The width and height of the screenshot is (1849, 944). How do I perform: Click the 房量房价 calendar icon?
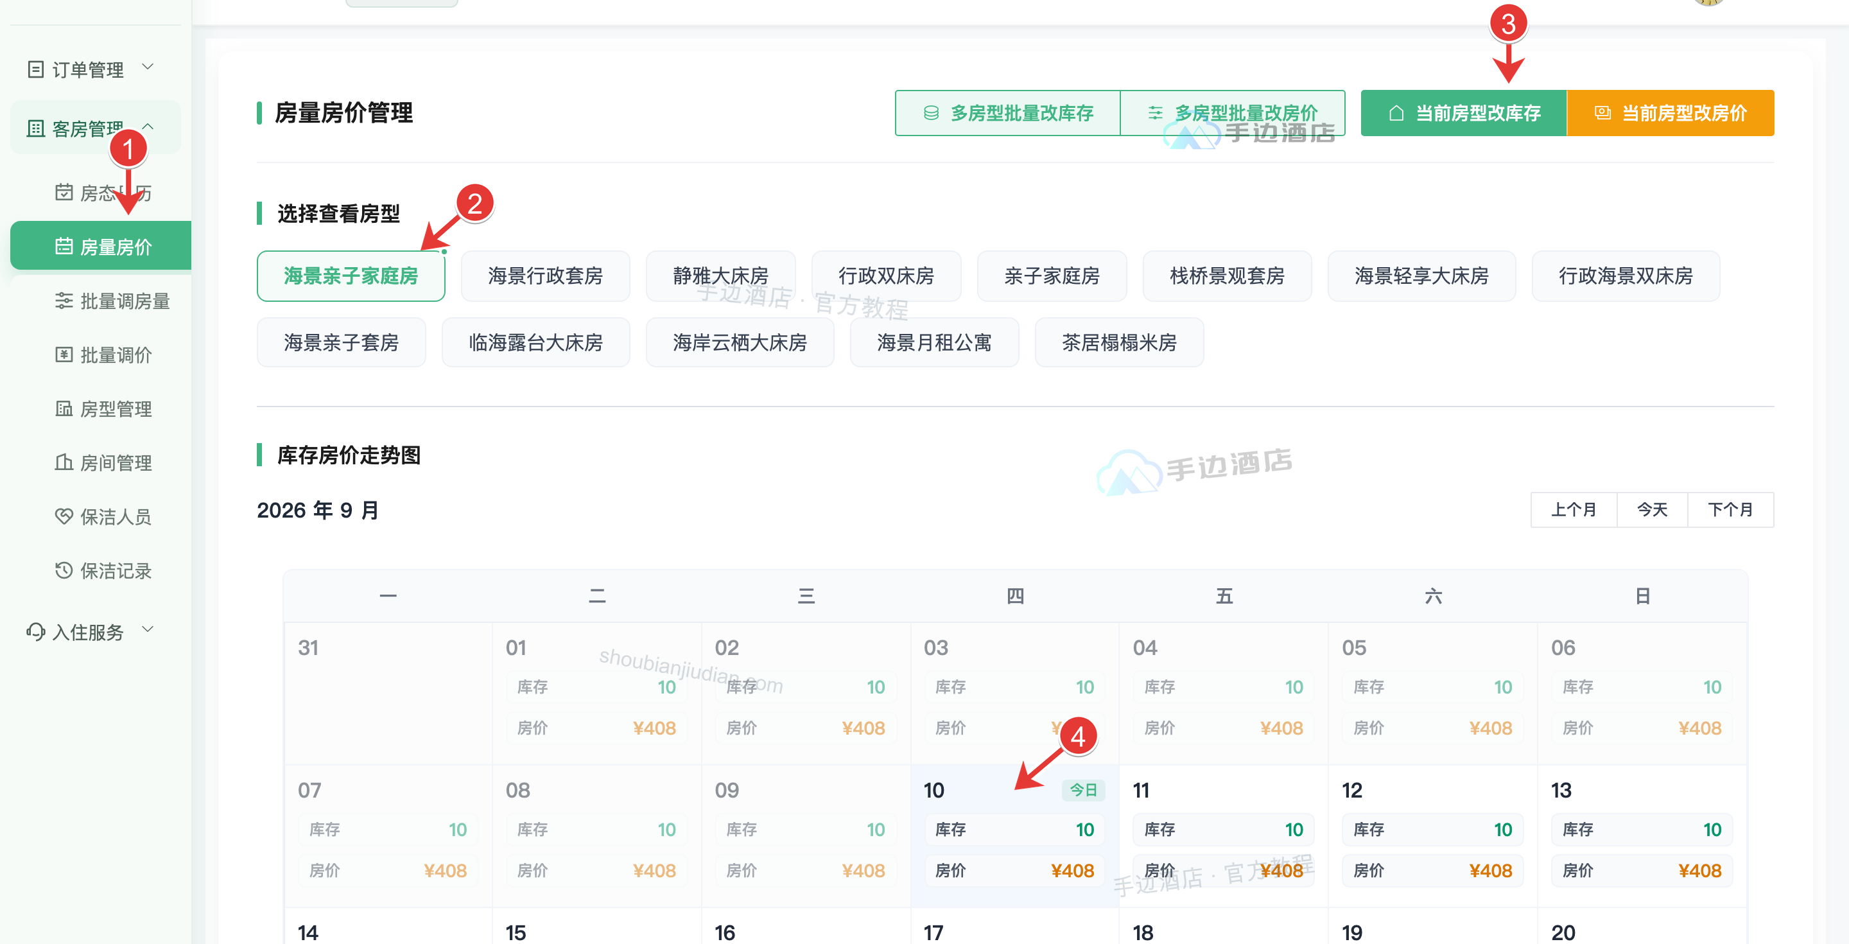coord(64,246)
